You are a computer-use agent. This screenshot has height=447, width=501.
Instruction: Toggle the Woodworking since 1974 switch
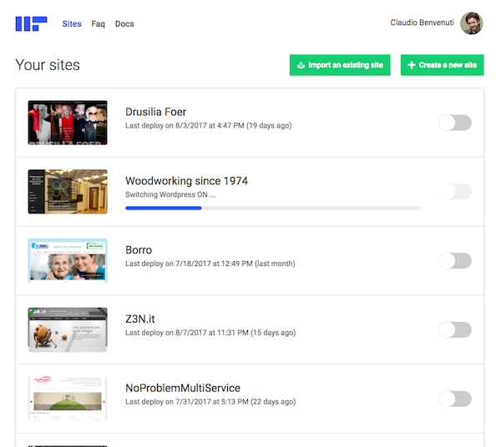455,192
